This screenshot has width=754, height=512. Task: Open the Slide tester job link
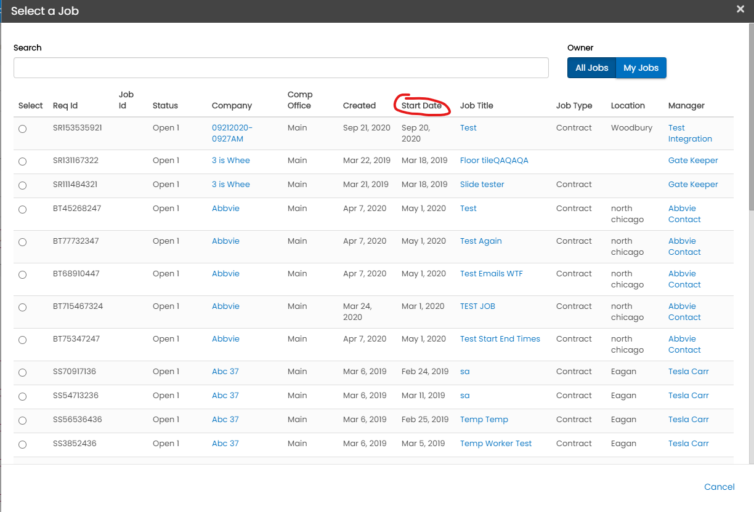click(482, 184)
